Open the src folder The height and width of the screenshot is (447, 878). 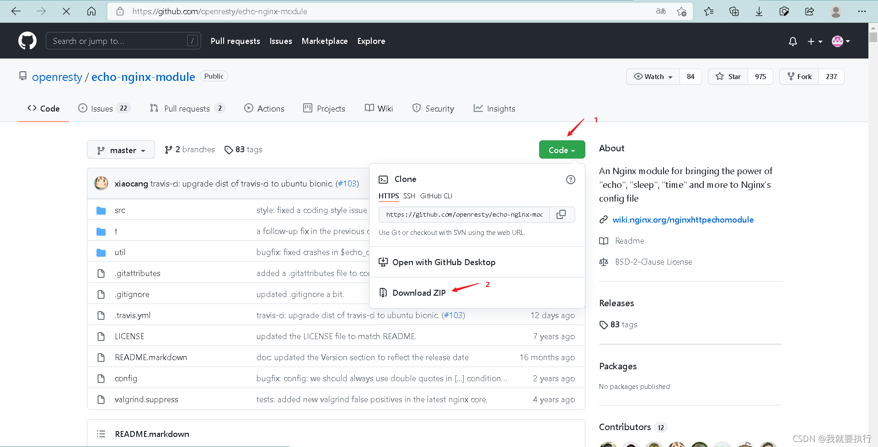(x=120, y=210)
